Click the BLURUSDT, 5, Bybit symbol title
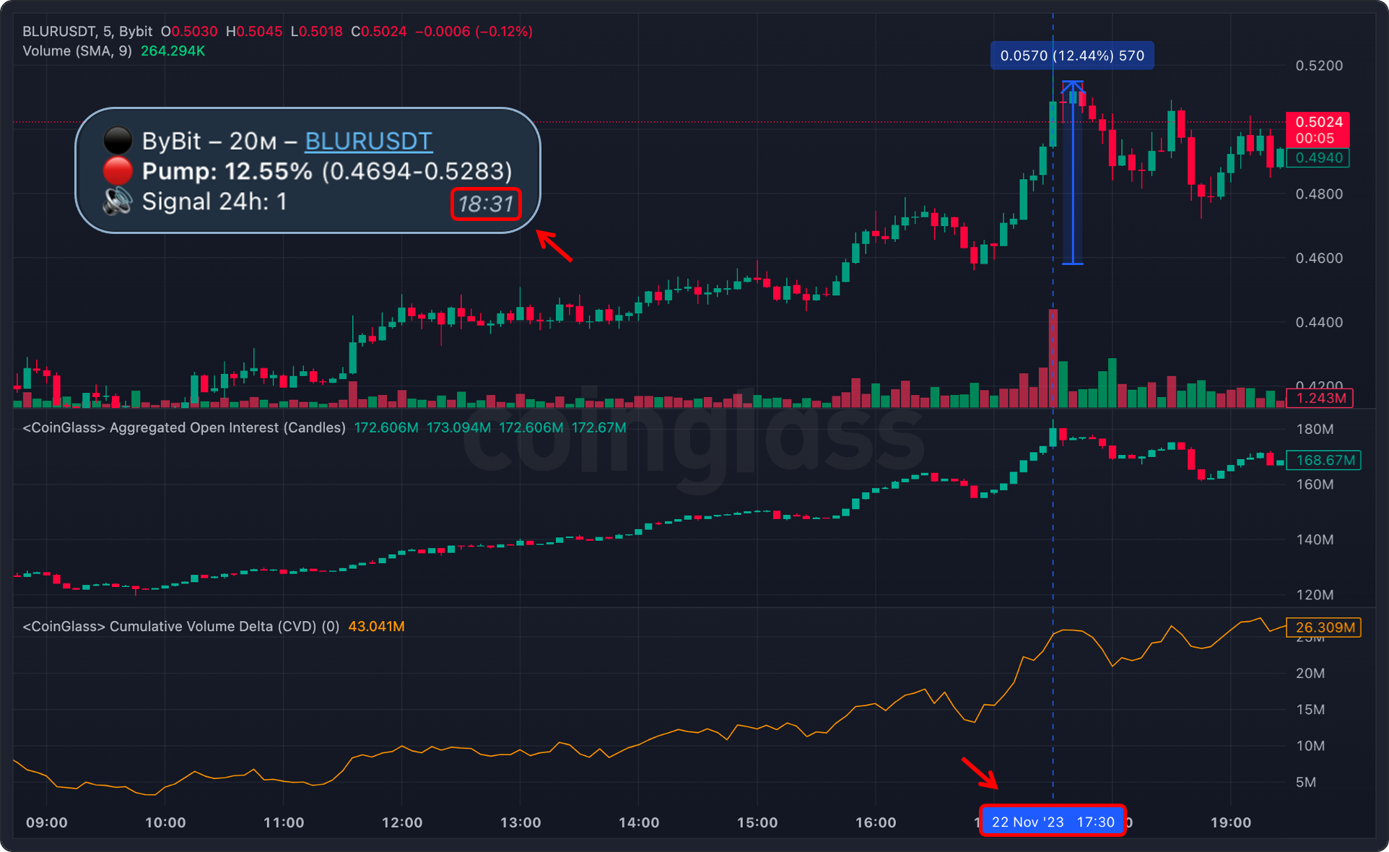The width and height of the screenshot is (1389, 852). coord(87,32)
